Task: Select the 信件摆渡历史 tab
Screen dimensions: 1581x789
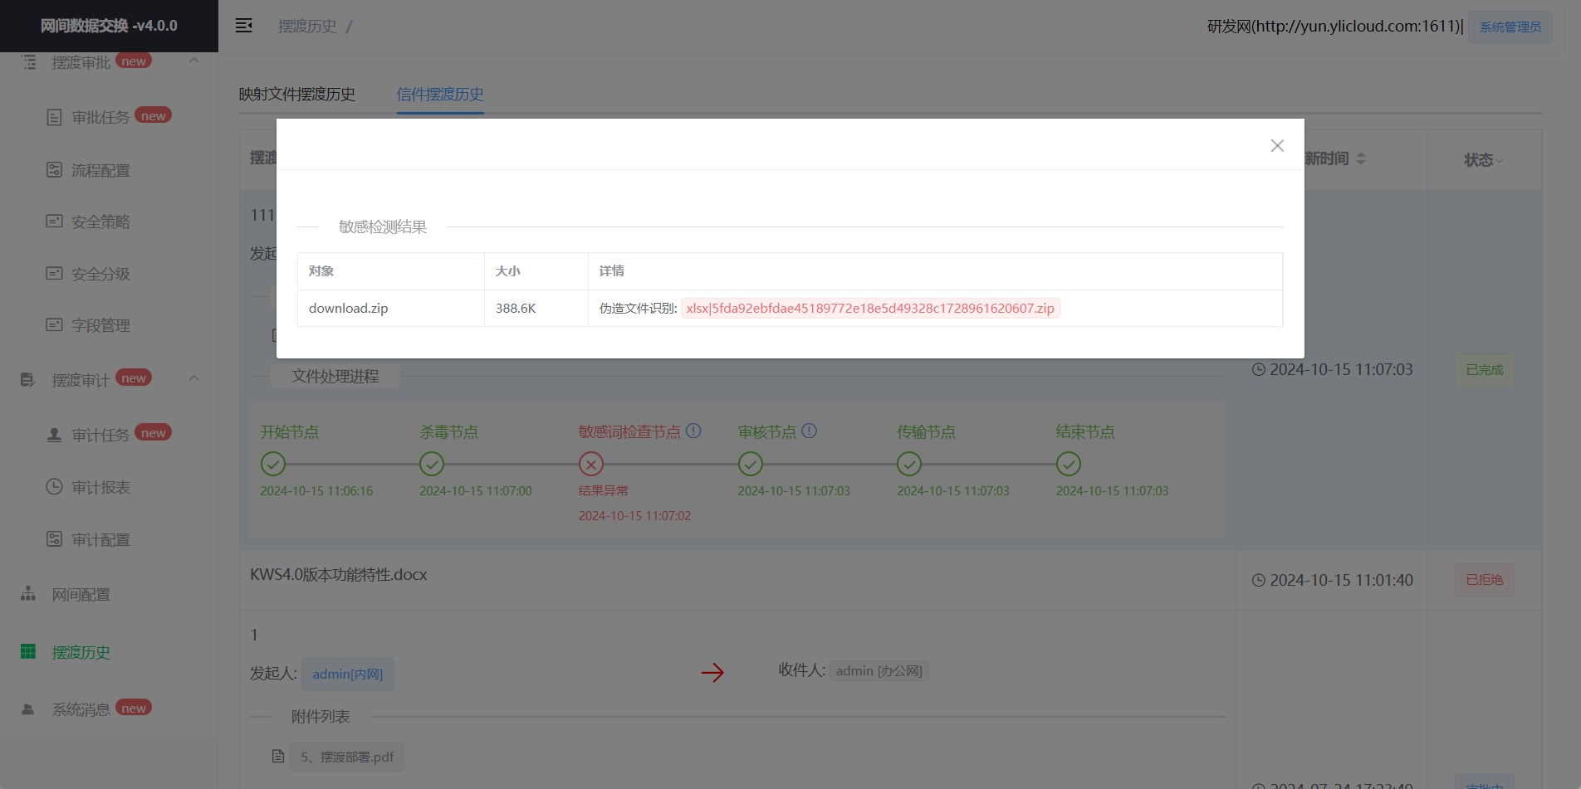Action: 440,95
